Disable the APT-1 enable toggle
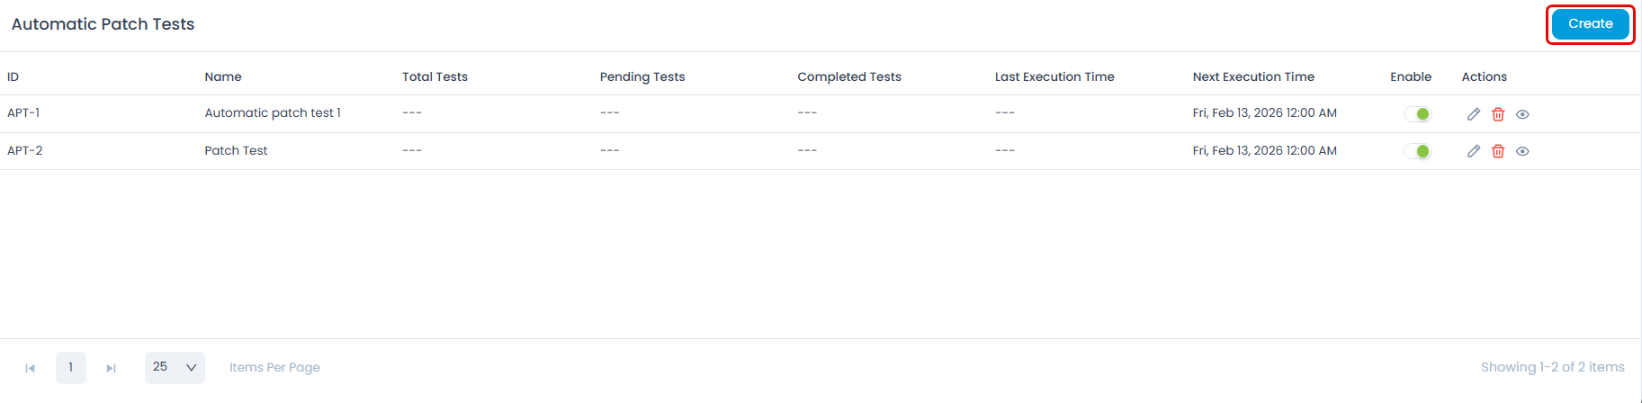1642x403 pixels. 1417,114
